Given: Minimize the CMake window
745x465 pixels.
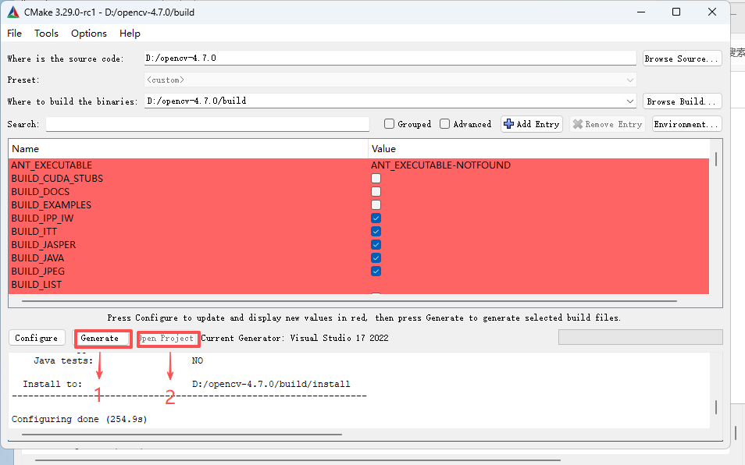Looking at the screenshot, I should pyautogui.click(x=641, y=12).
